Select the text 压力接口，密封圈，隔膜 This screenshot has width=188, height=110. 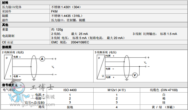tap(68, 20)
